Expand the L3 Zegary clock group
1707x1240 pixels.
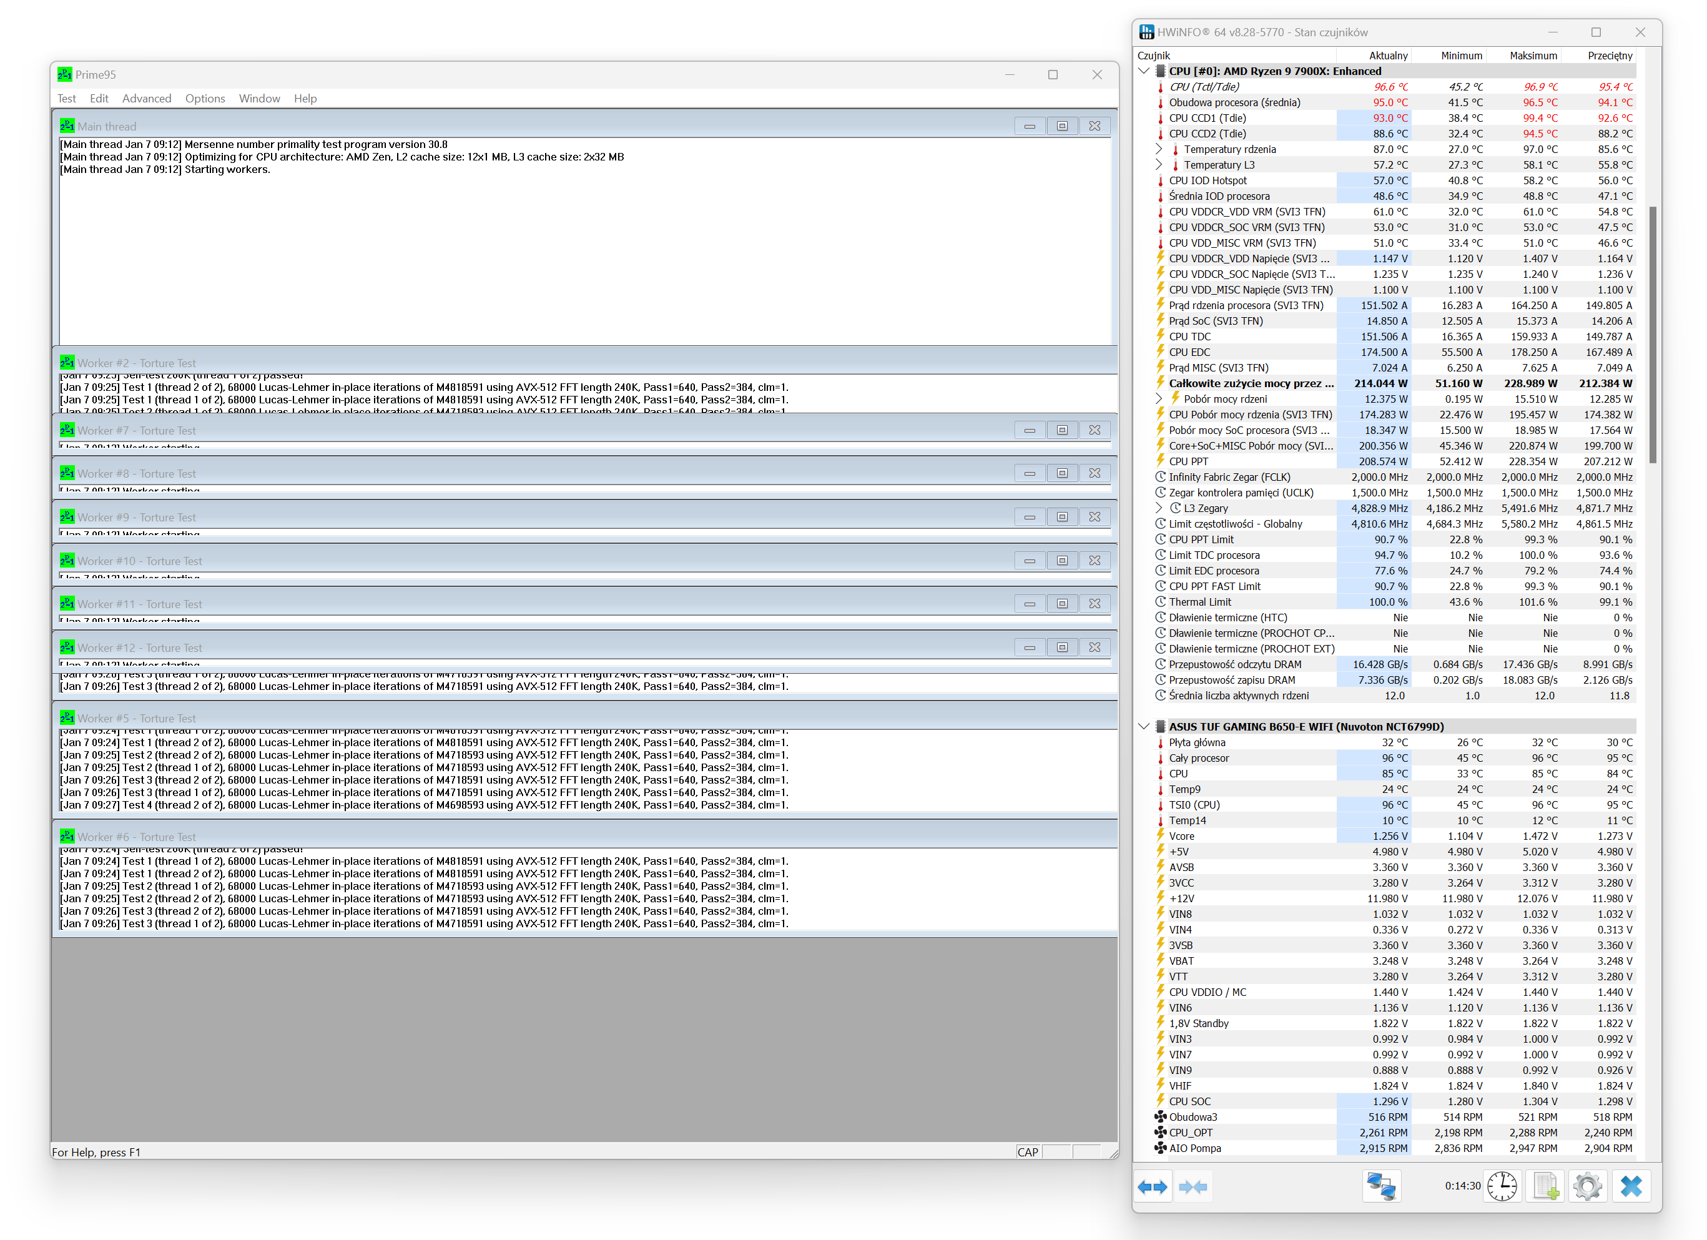pos(1159,508)
